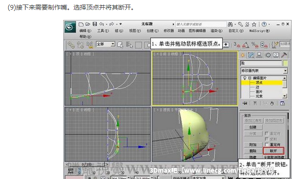This screenshot has width=292, height=179.
Task: Click the 断开 button
Action: click(x=273, y=151)
